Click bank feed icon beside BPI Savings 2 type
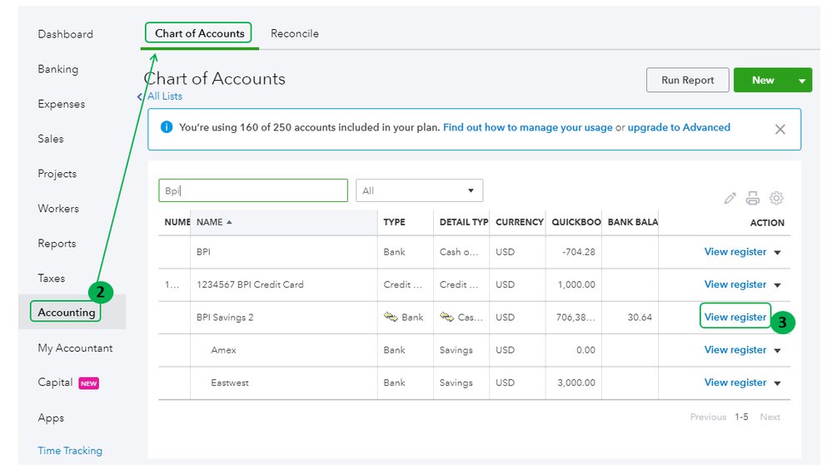 [391, 318]
